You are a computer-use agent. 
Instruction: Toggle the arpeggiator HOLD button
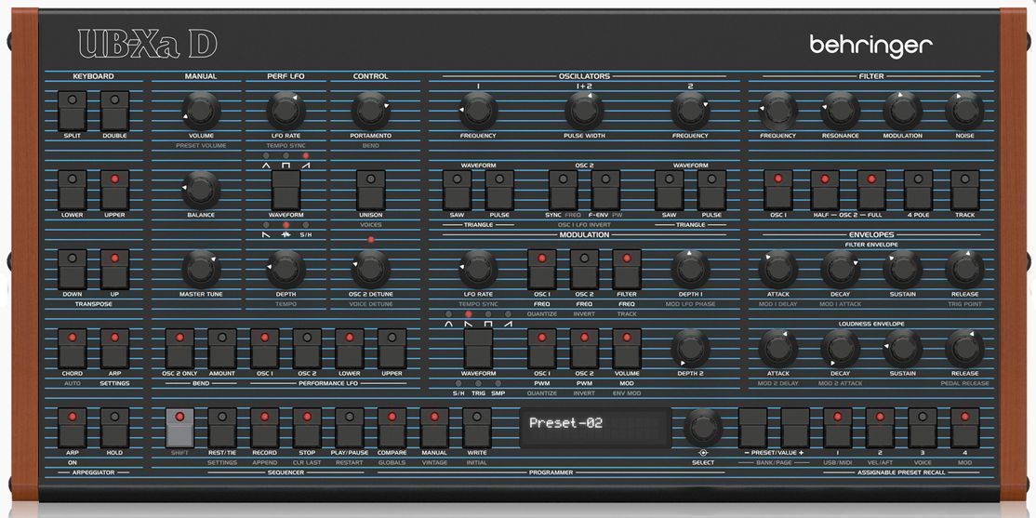click(x=114, y=428)
